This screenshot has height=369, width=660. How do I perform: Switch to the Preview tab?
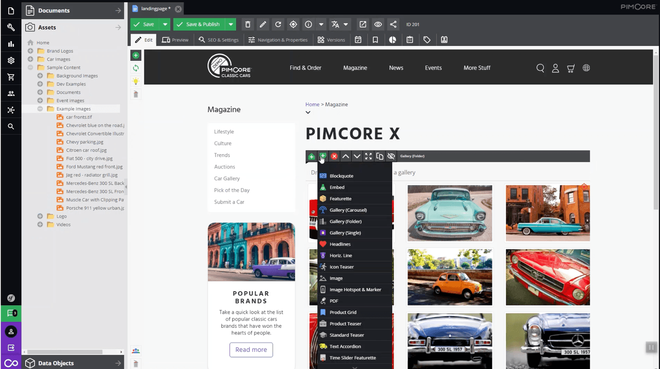[x=175, y=40]
